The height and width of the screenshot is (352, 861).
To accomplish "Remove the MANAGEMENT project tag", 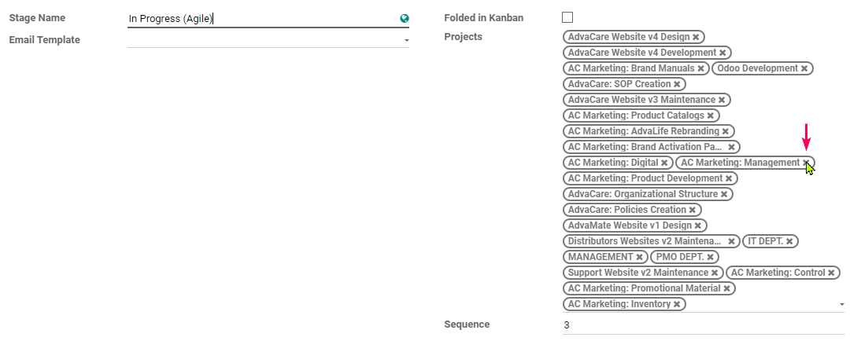I will (x=640, y=257).
